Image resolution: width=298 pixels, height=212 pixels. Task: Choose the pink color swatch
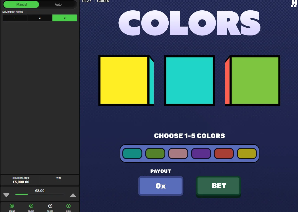pyautogui.click(x=178, y=153)
